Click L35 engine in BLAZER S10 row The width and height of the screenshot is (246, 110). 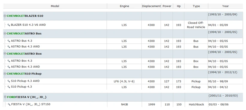click(x=124, y=25)
